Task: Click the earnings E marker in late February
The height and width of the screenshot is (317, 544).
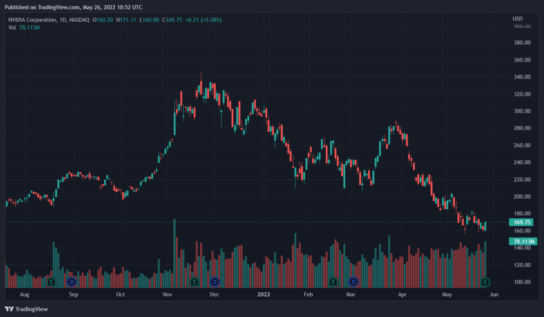Action: (333, 281)
